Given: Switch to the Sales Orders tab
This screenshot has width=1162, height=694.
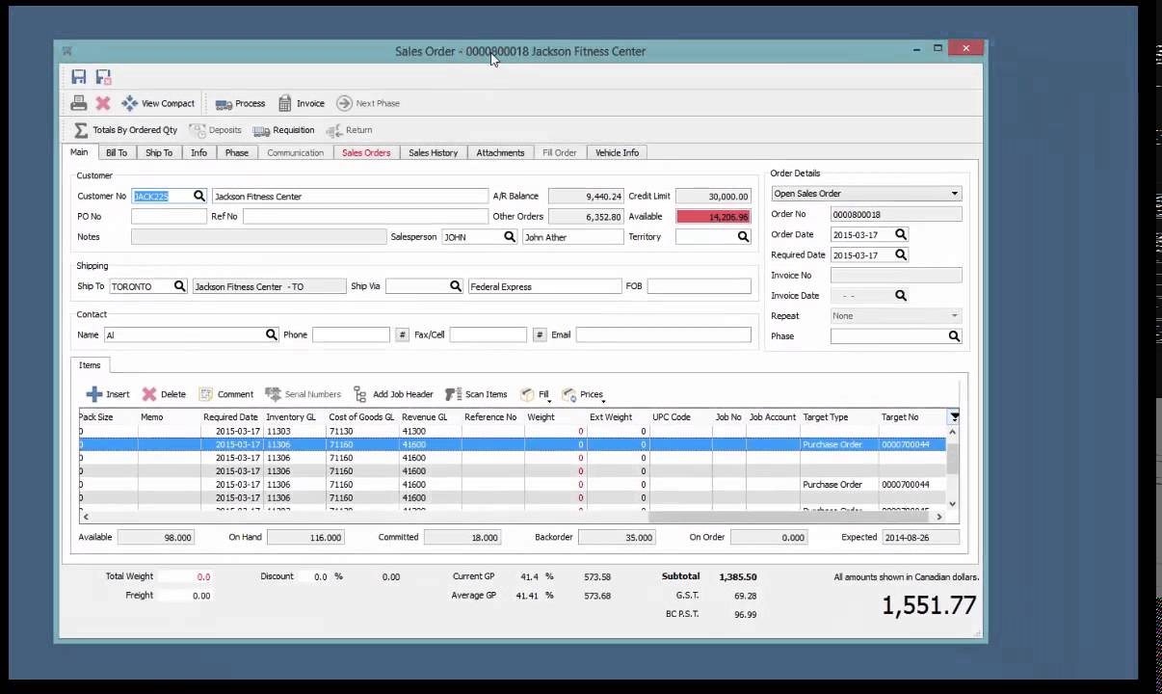Looking at the screenshot, I should pyautogui.click(x=366, y=152).
